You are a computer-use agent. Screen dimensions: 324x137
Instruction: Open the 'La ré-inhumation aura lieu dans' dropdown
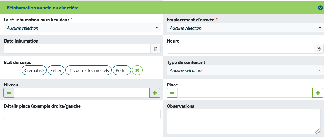tap(82, 28)
